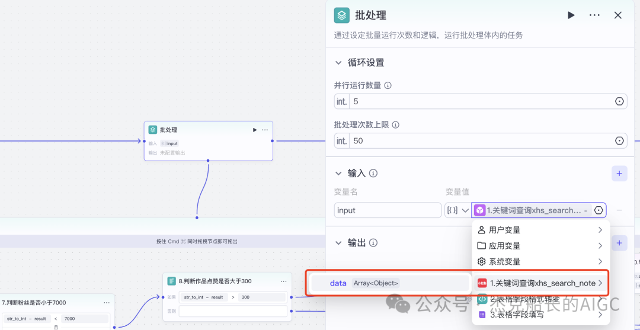Select 1.关键词查询xhs_search_note menu item

click(x=540, y=283)
